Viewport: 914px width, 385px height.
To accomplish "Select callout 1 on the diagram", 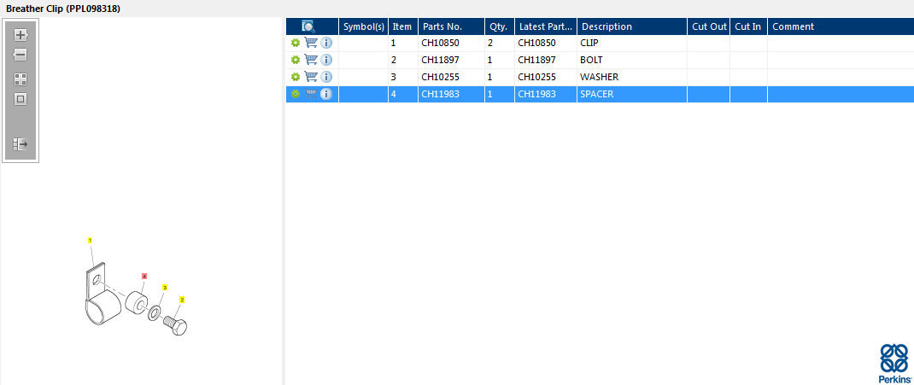I will click(90, 240).
